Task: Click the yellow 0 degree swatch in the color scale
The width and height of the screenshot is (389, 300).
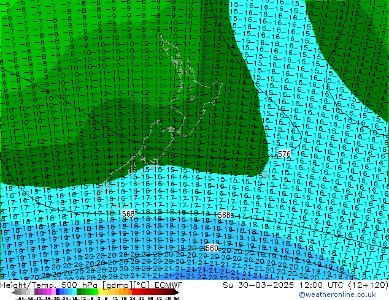Action: [x=100, y=291]
